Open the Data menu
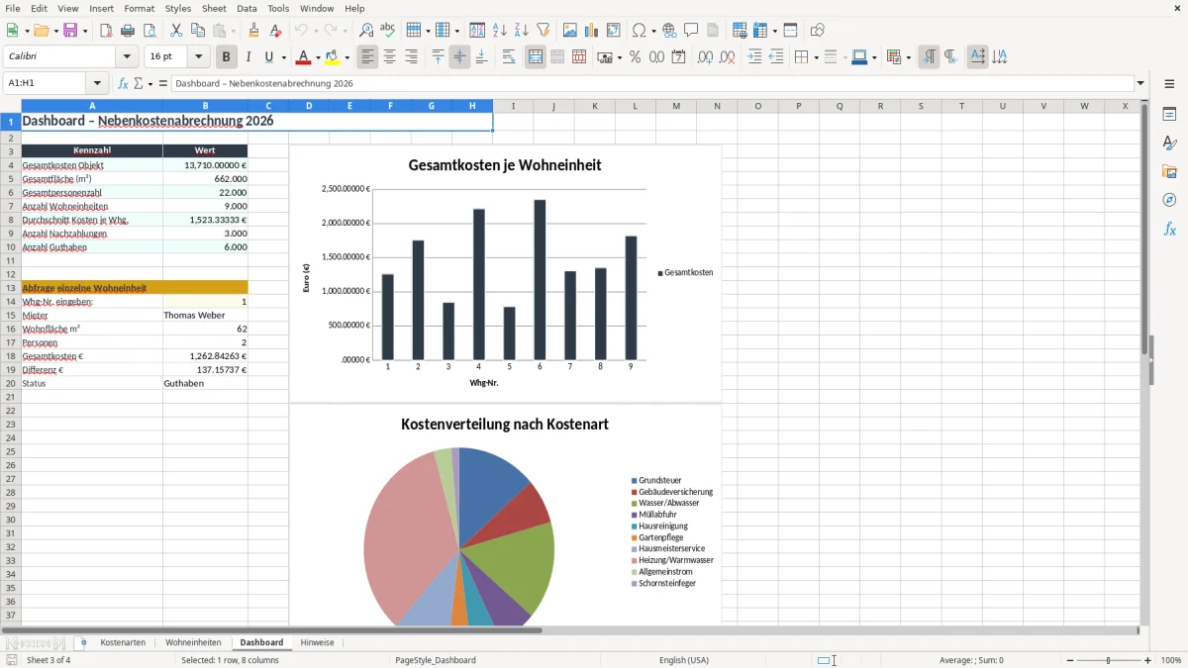This screenshot has height=668, width=1188. tap(247, 8)
